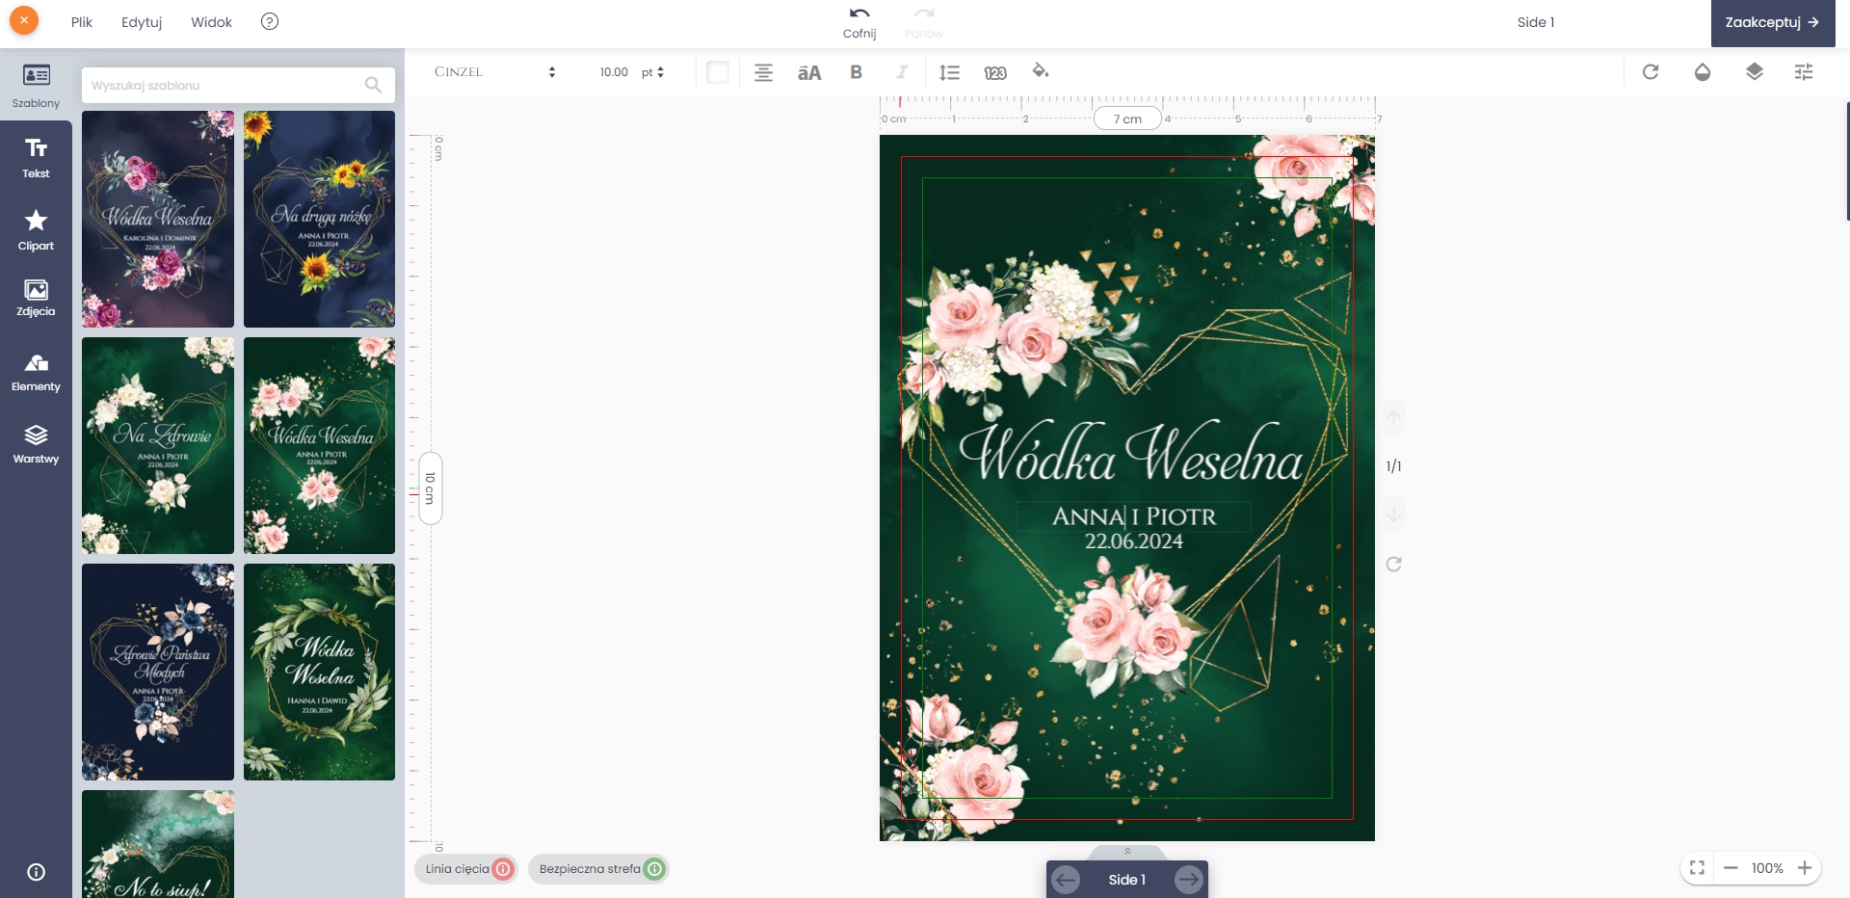
Task: Open the Warstwy layers panel
Action: [x=36, y=444]
